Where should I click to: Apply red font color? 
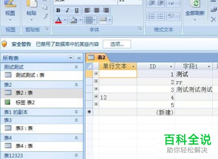pos(58,20)
